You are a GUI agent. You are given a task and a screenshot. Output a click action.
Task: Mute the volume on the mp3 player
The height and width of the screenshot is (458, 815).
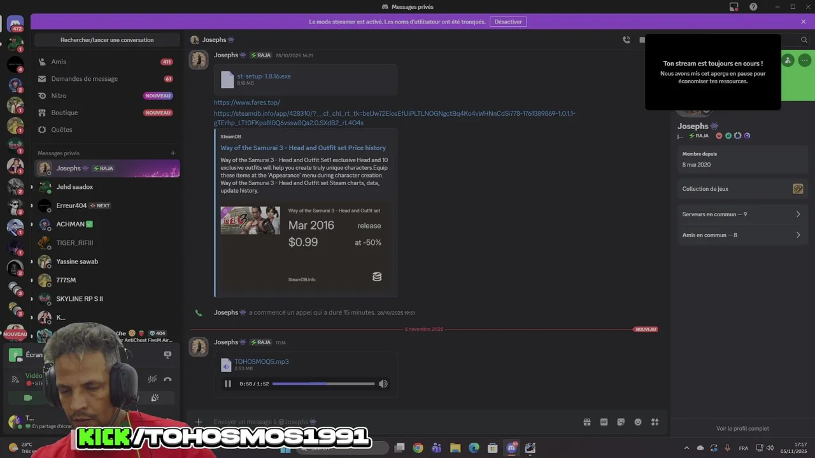383,384
